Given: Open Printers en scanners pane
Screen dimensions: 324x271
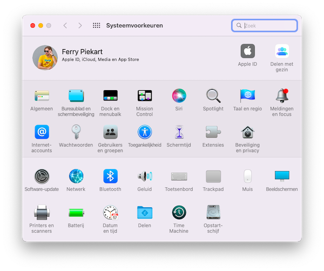Looking at the screenshot, I should pos(42,212).
